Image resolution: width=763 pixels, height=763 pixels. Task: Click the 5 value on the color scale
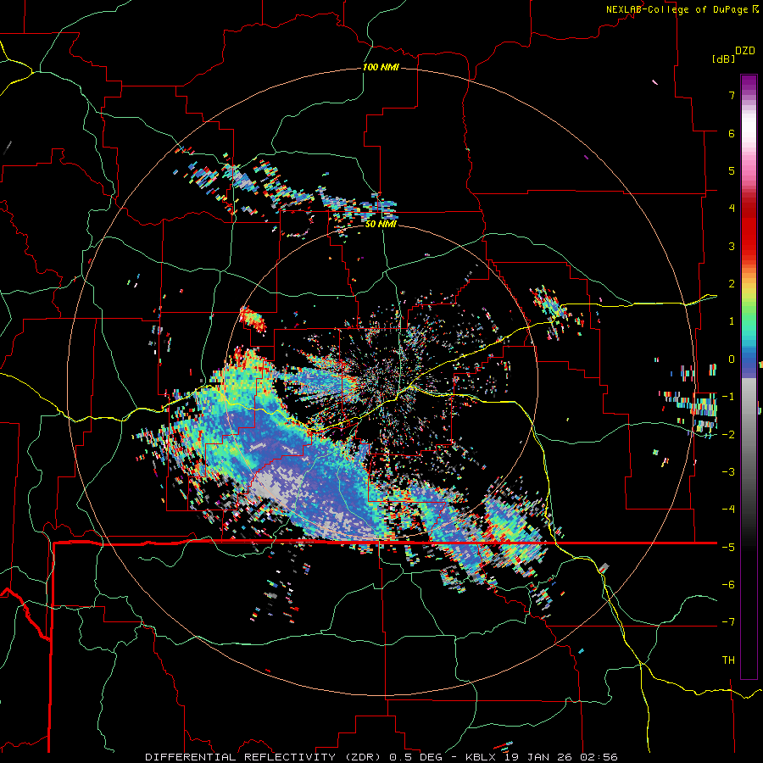[x=732, y=170]
